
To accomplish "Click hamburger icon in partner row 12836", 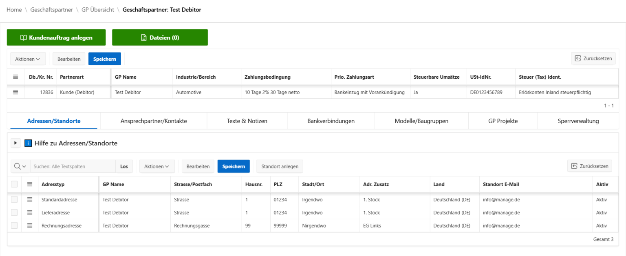I will click(x=15, y=93).
